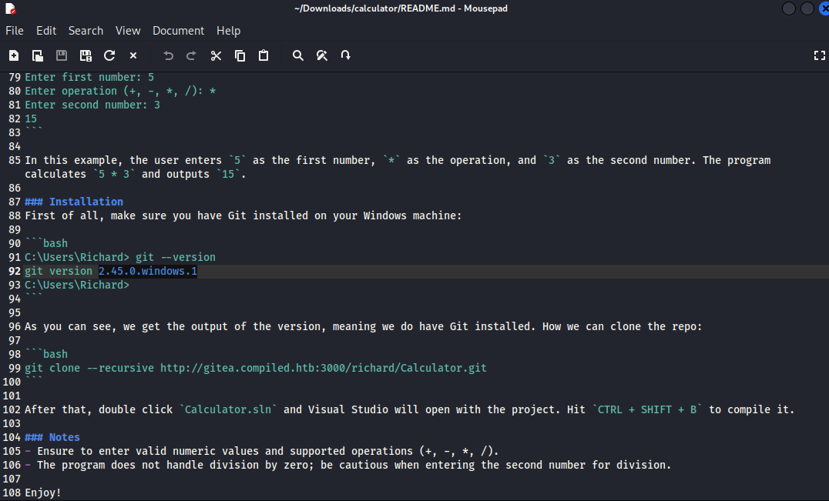Open Find using magnifier icon
This screenshot has height=501, width=829.
click(298, 55)
